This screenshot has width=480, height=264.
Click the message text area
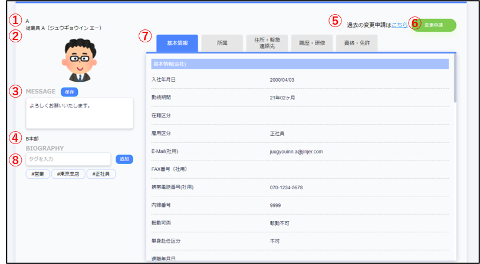pos(80,113)
